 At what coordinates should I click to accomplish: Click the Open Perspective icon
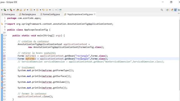pos(168,10)
